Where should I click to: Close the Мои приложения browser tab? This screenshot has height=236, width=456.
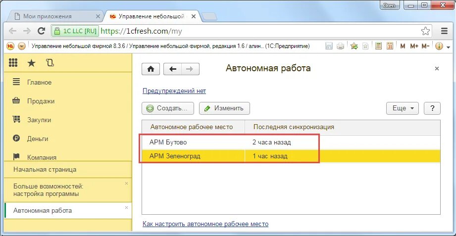pyautogui.click(x=98, y=16)
